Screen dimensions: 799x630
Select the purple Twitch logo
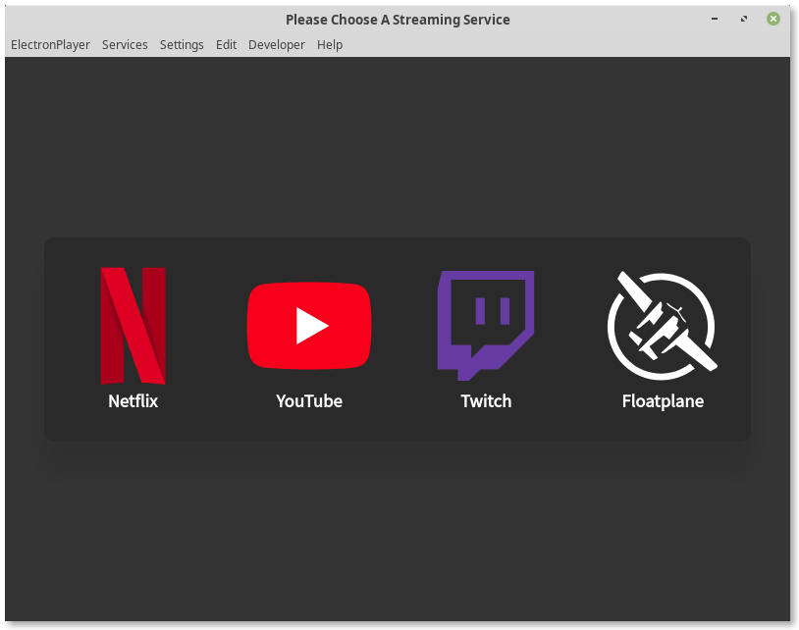pos(486,326)
